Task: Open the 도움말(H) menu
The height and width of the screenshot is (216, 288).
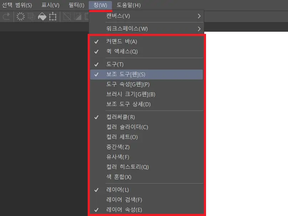Action: pyautogui.click(x=129, y=5)
